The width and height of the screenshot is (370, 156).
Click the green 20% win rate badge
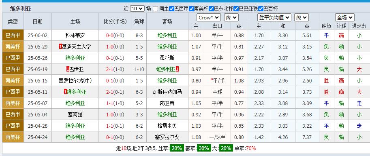pos(177,148)
